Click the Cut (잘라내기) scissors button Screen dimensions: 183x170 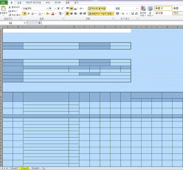[14, 7]
